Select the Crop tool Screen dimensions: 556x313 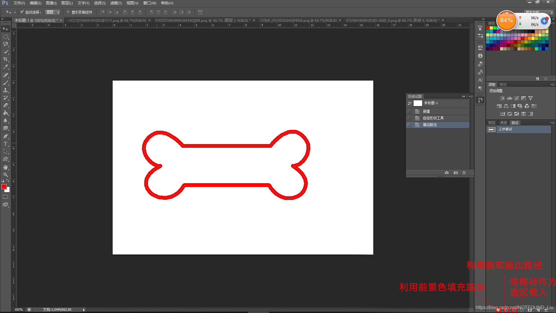tap(6, 59)
